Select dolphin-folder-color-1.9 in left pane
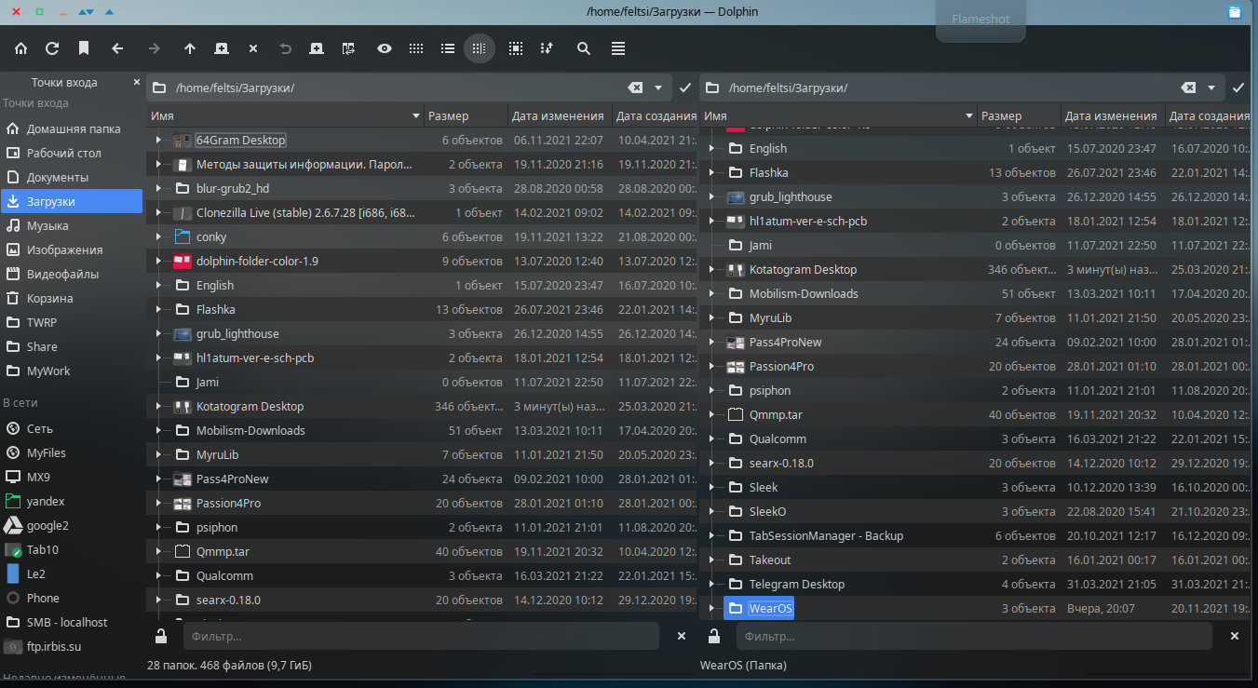Image resolution: width=1258 pixels, height=688 pixels. tap(257, 262)
